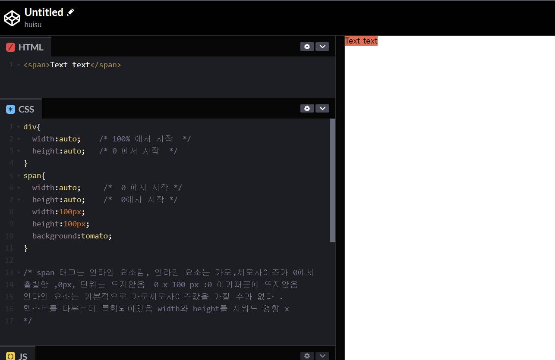Collapse the div rule fold arrow
This screenshot has height=360, width=555.
19,127
